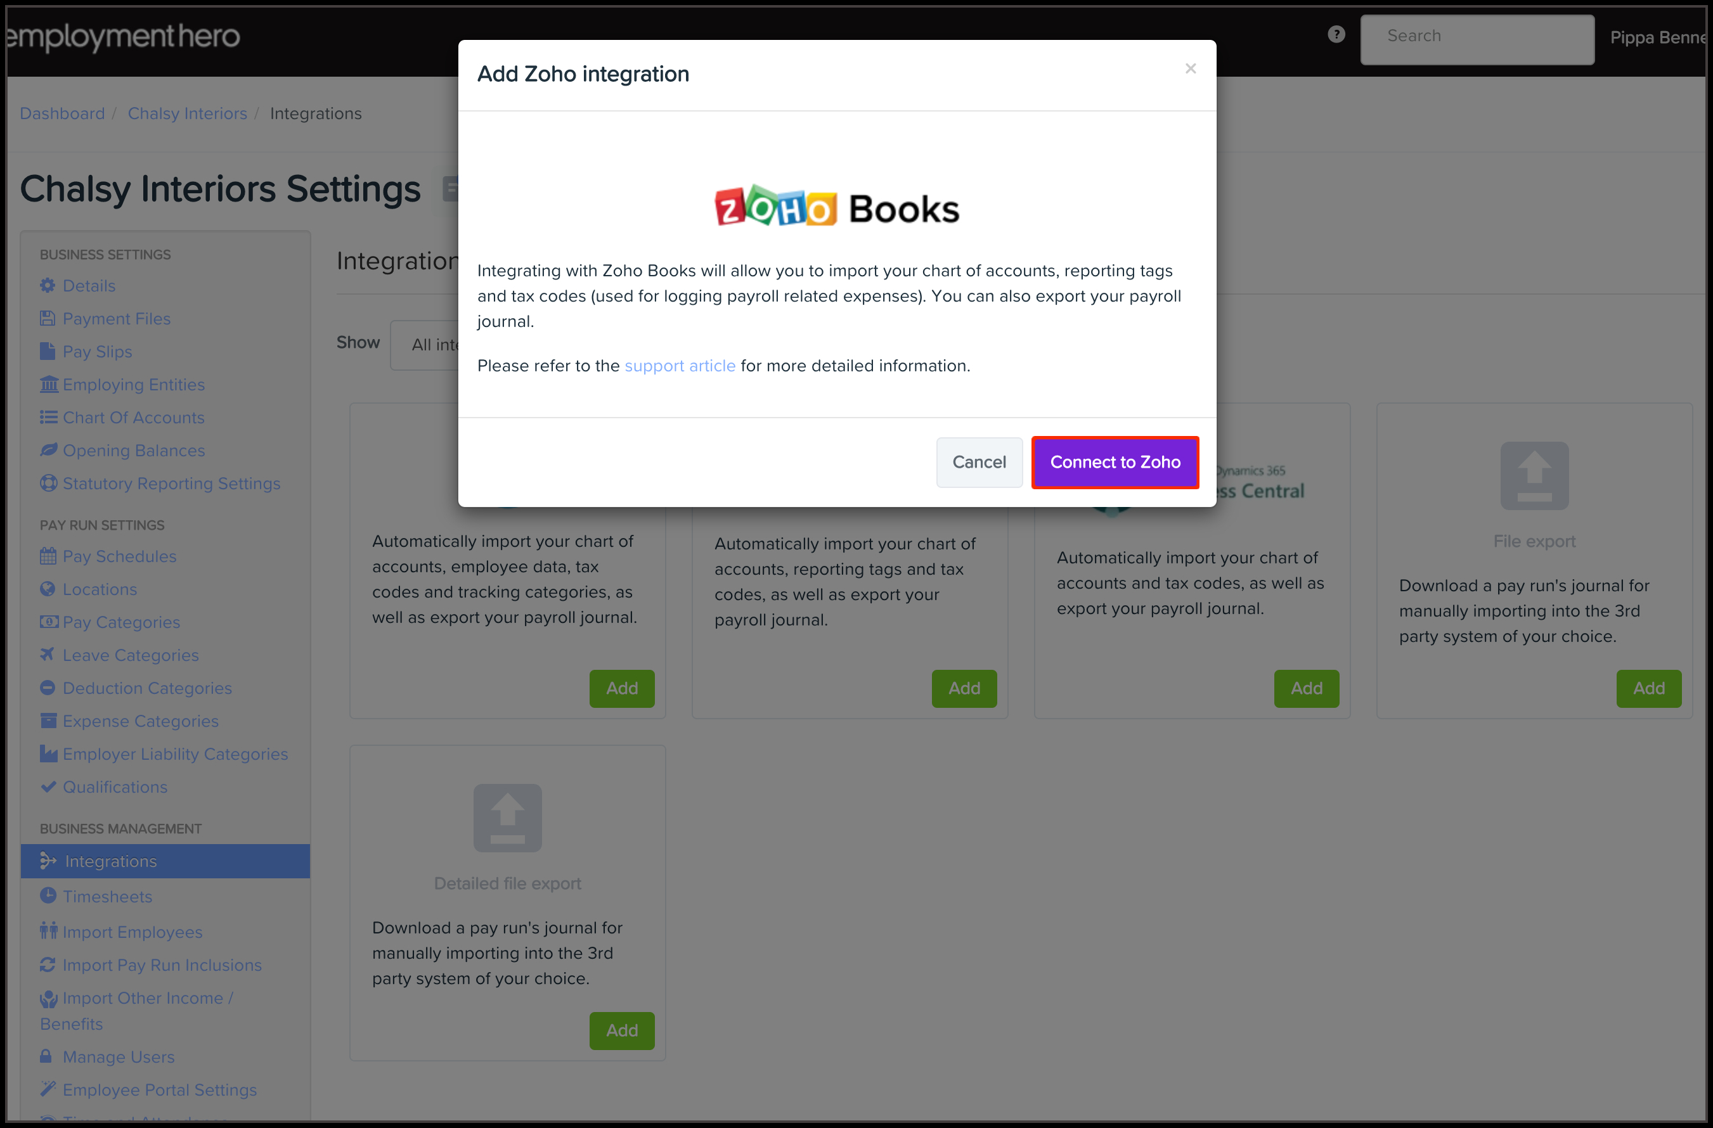Click the Cancel button

(x=978, y=462)
